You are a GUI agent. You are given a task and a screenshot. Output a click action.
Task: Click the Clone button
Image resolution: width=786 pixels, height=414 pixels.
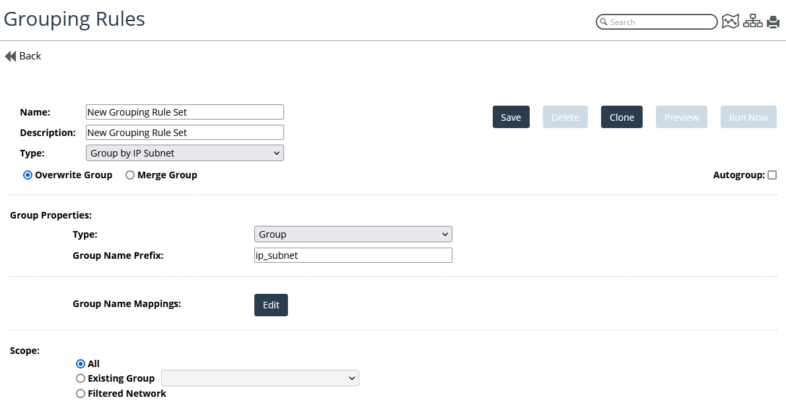click(622, 117)
